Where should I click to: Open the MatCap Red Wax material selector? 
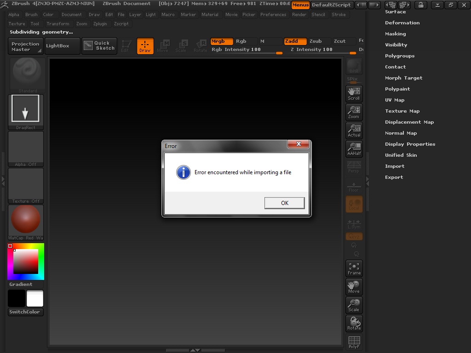26,222
